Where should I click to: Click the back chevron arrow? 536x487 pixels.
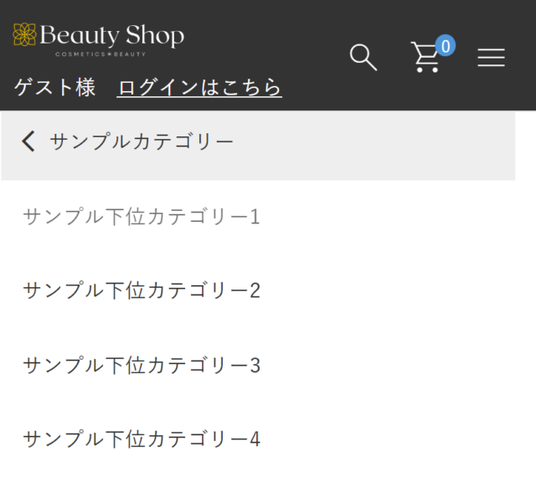tap(28, 141)
